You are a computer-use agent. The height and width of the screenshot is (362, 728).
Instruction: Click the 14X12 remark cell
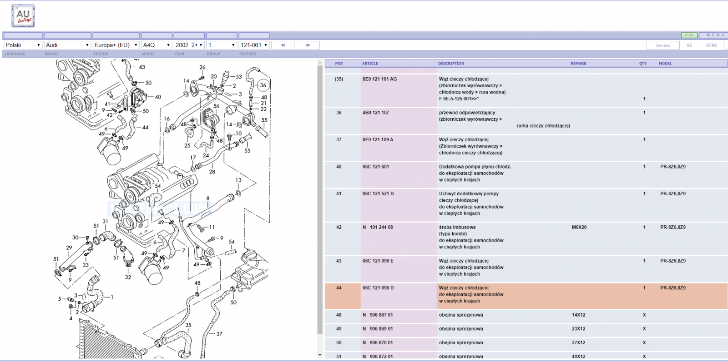point(579,315)
